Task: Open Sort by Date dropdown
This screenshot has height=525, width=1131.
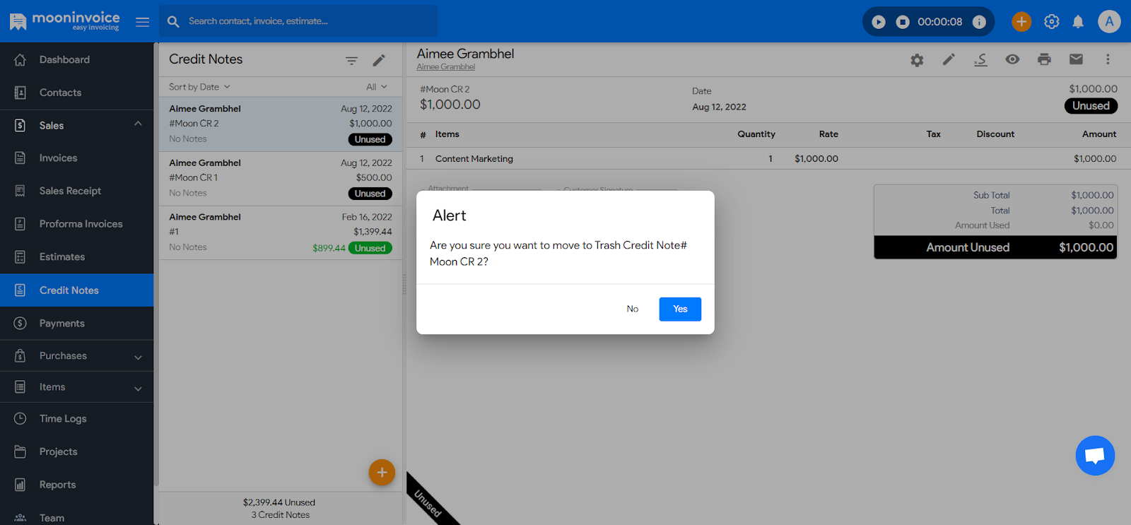Action: tap(199, 87)
